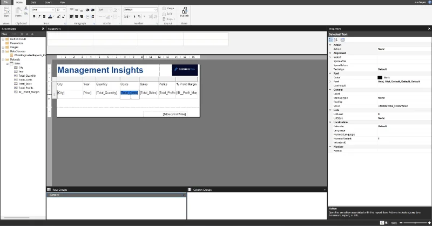Expand the Indent property
The image size is (432, 226).
point(330,57)
